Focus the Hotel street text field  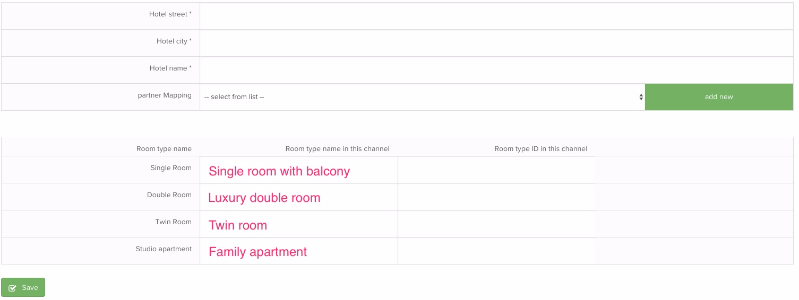[496, 16]
